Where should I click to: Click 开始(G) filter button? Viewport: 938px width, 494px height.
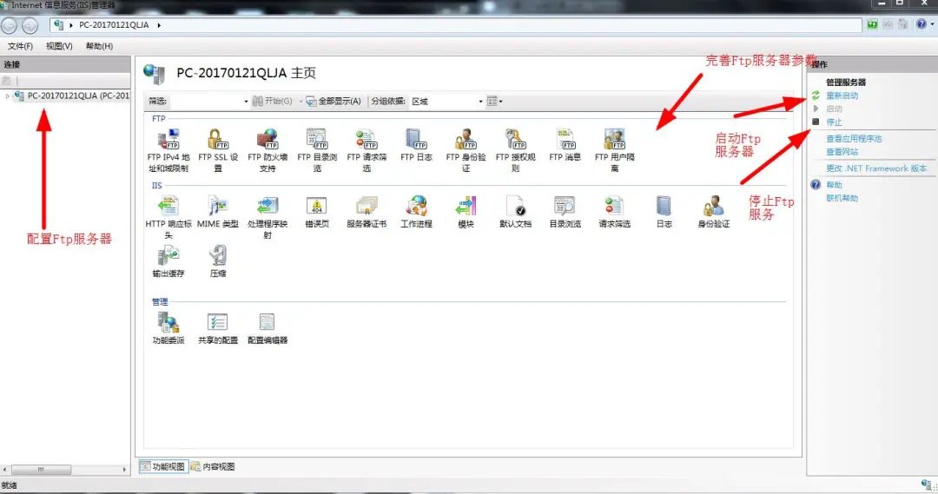click(x=272, y=101)
